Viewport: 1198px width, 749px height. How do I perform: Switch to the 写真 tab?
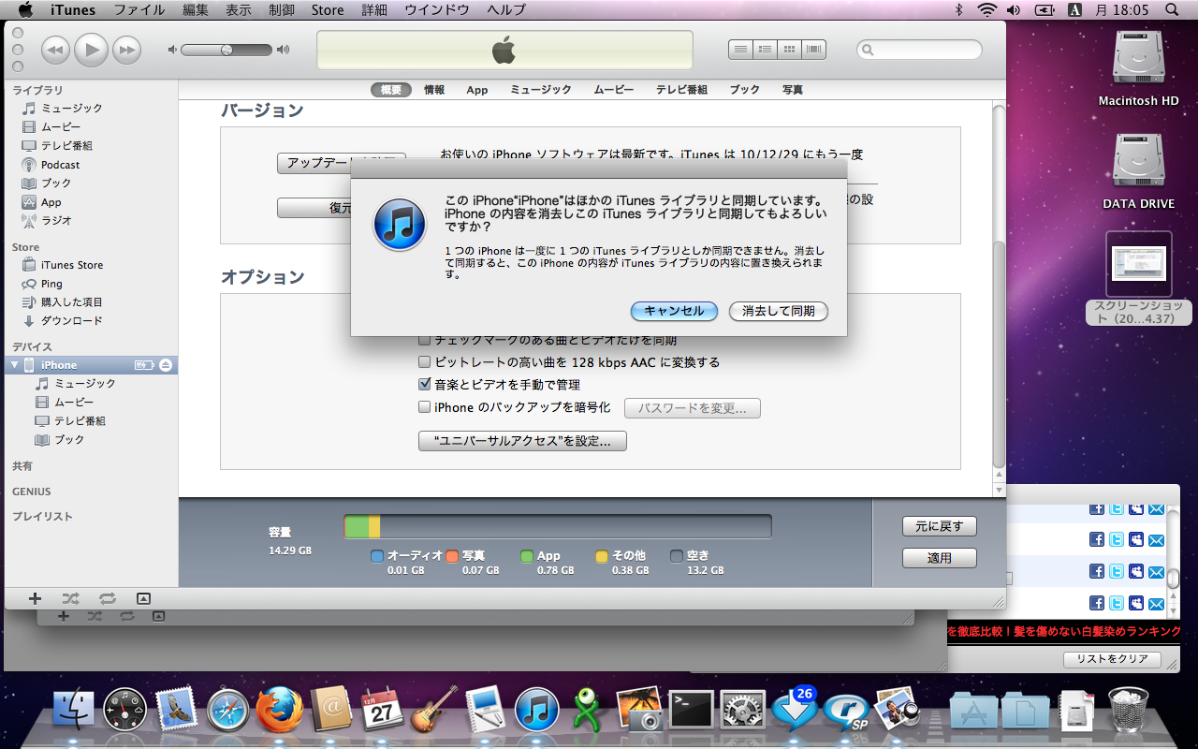[x=793, y=90]
